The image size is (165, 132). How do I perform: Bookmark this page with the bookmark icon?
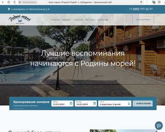pyautogui.click(x=141, y=2)
